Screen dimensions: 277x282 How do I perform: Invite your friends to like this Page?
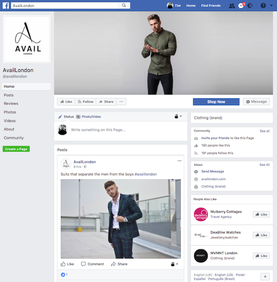tap(228, 138)
